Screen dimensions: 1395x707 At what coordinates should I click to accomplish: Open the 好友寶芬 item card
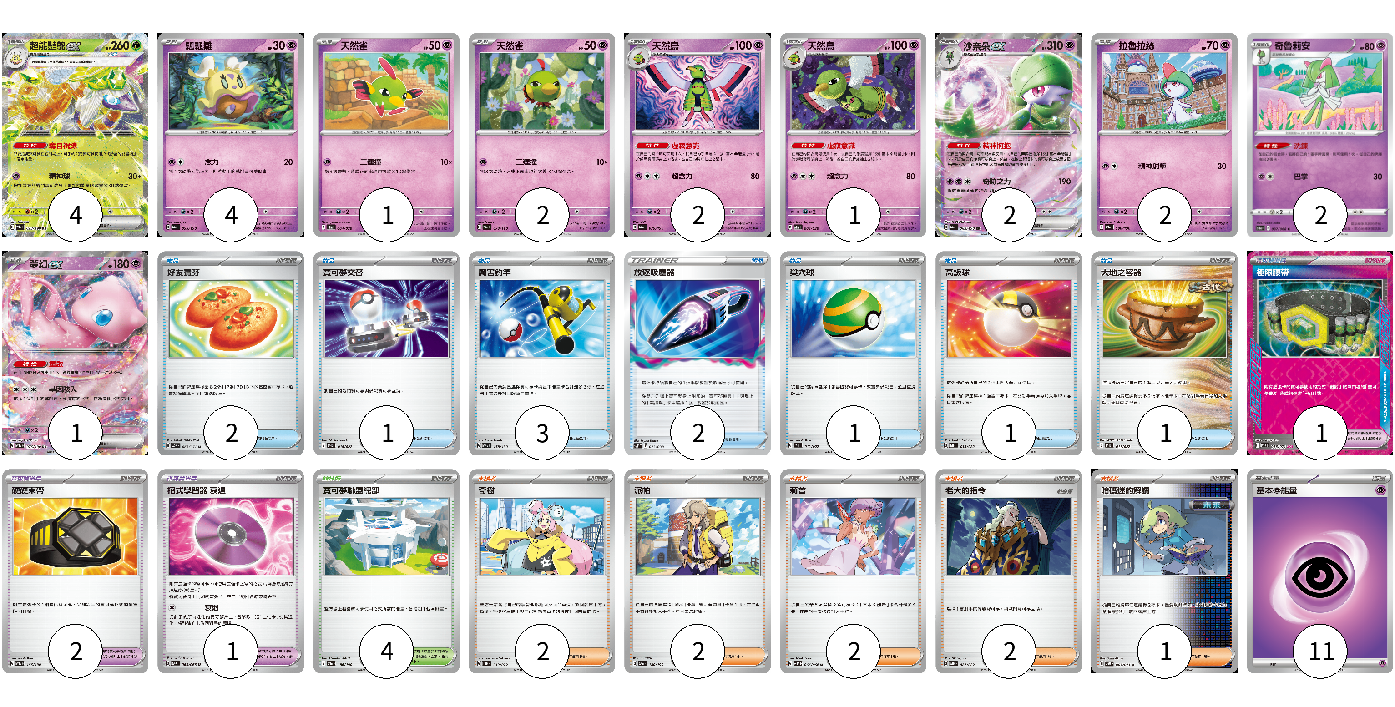click(231, 353)
